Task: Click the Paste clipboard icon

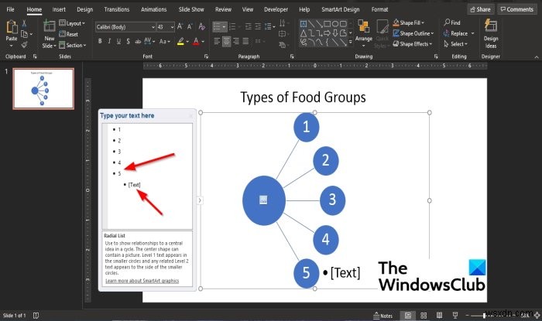Action: point(12,28)
